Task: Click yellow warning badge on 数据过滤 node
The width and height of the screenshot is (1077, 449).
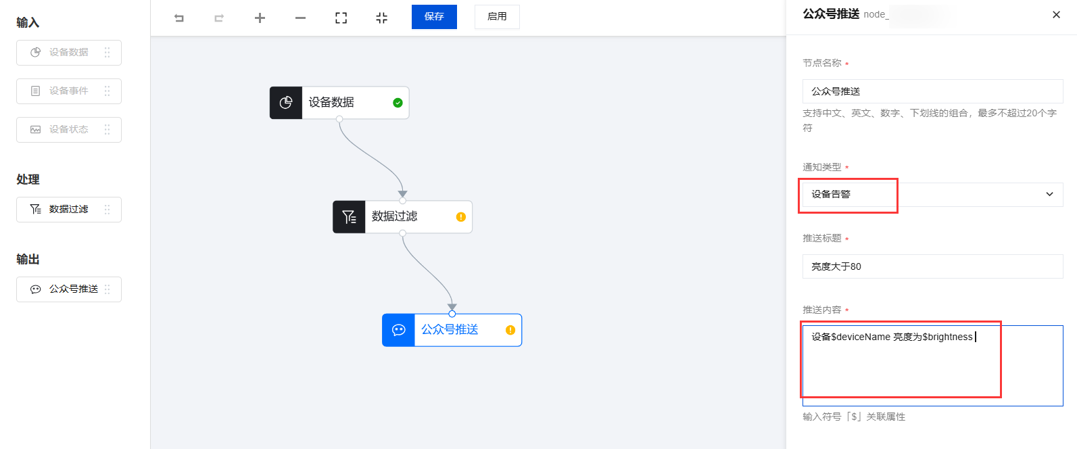Action: click(461, 217)
